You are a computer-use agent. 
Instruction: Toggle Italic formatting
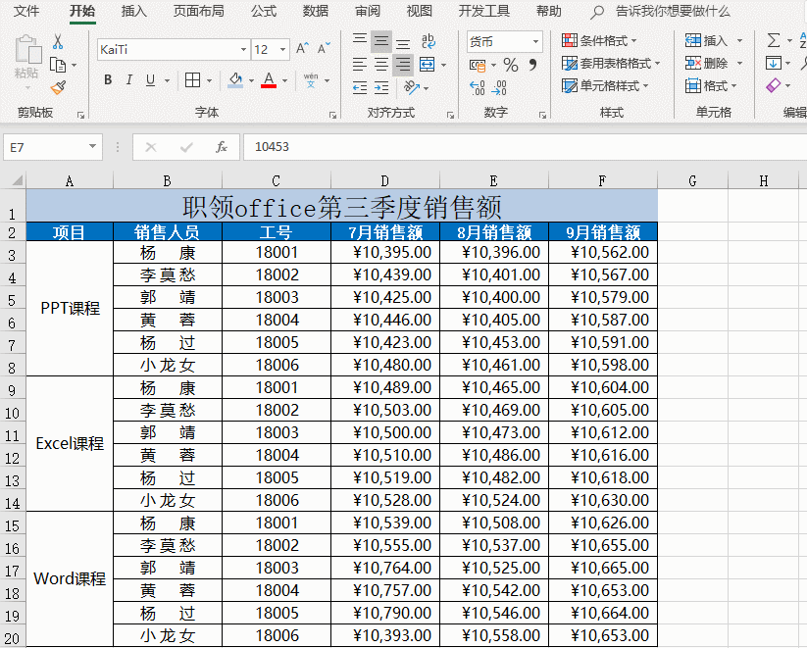(129, 80)
